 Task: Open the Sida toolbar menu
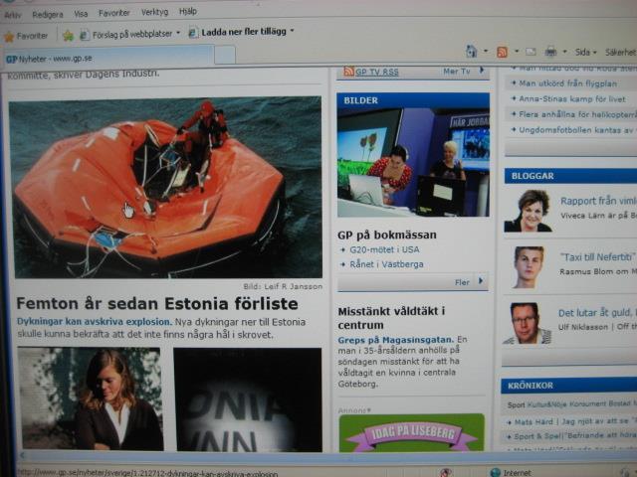coord(585,52)
